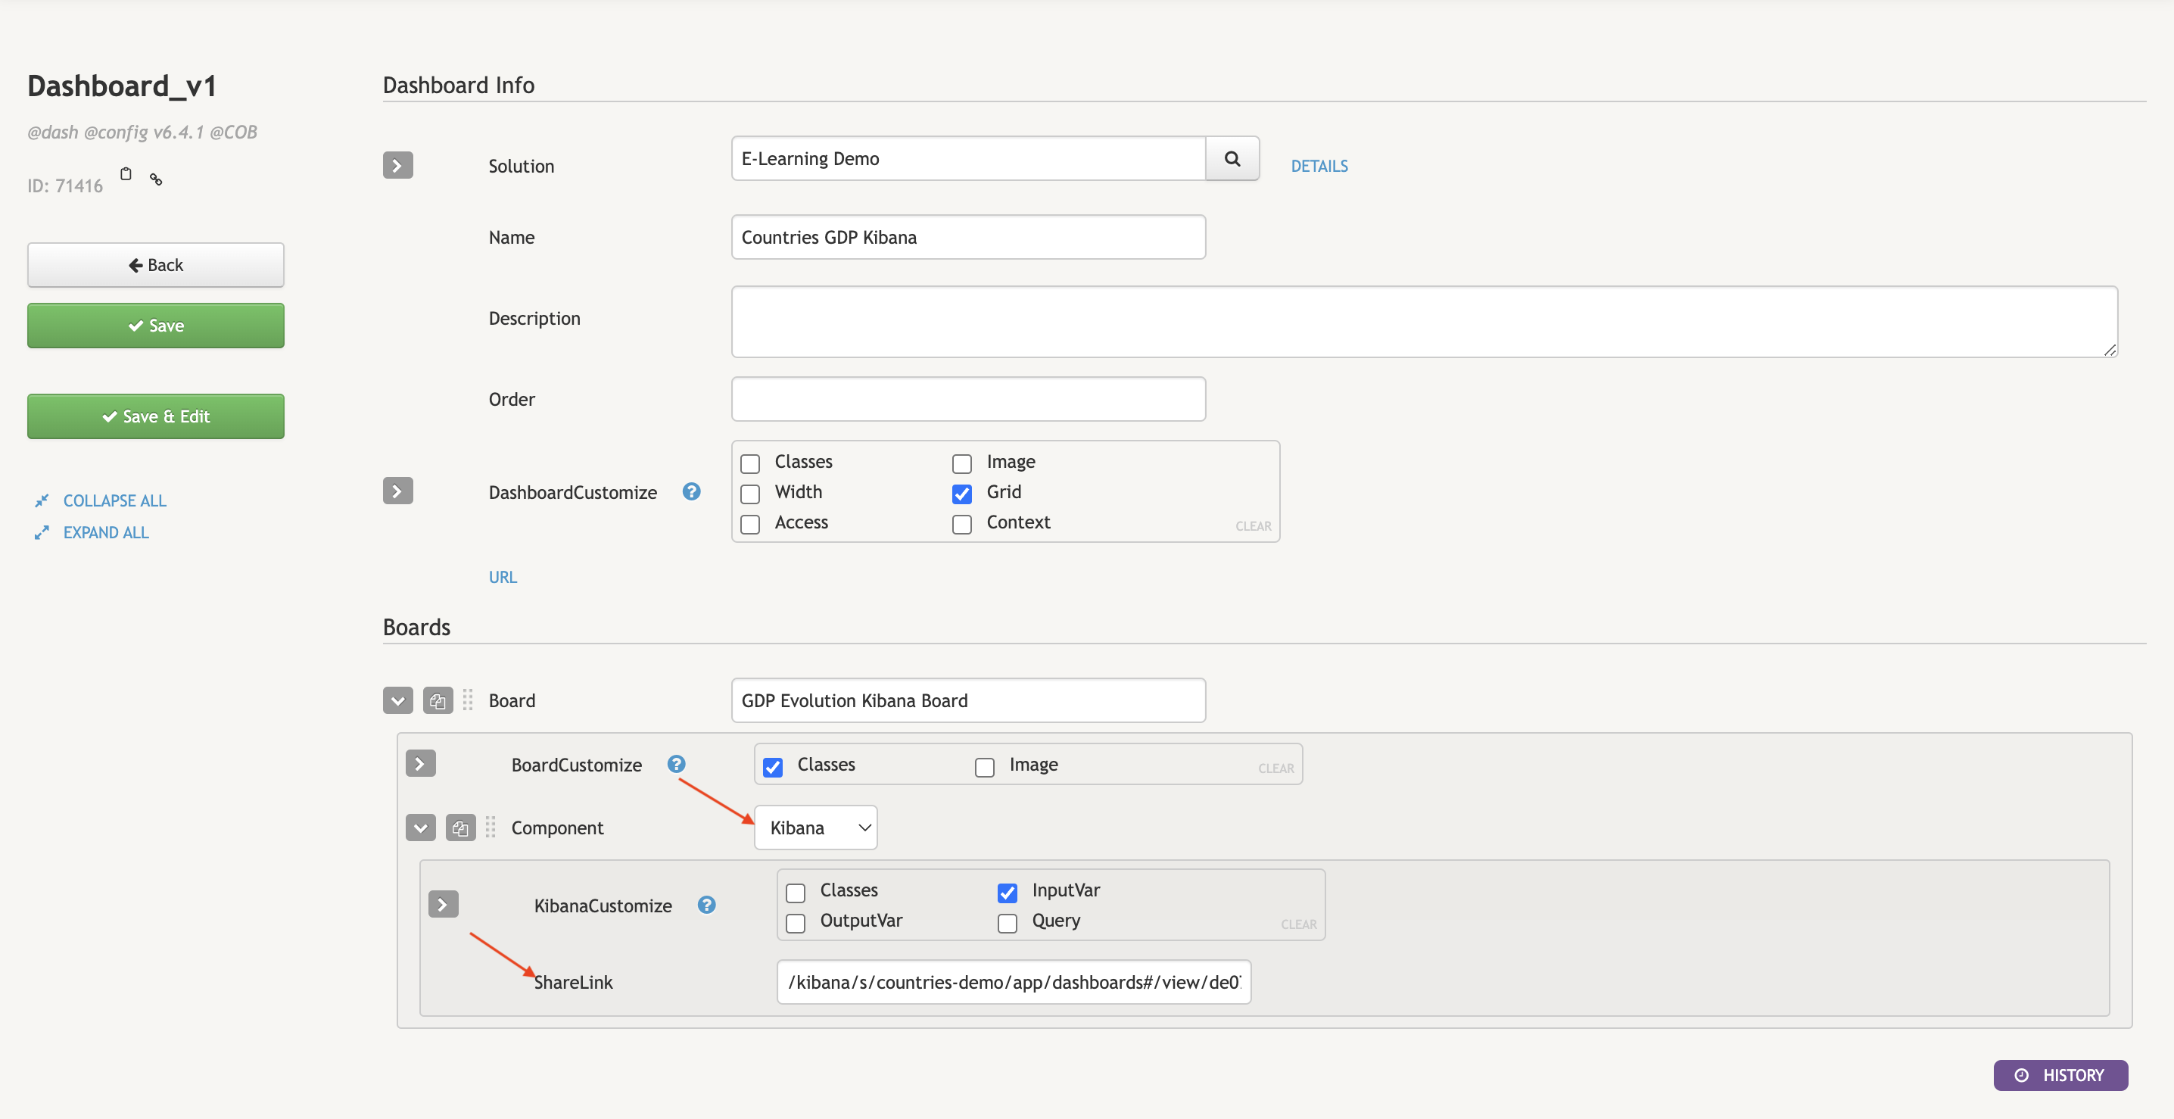The height and width of the screenshot is (1119, 2174).
Task: Open KibanaCustomize help question mark icon
Action: point(706,905)
